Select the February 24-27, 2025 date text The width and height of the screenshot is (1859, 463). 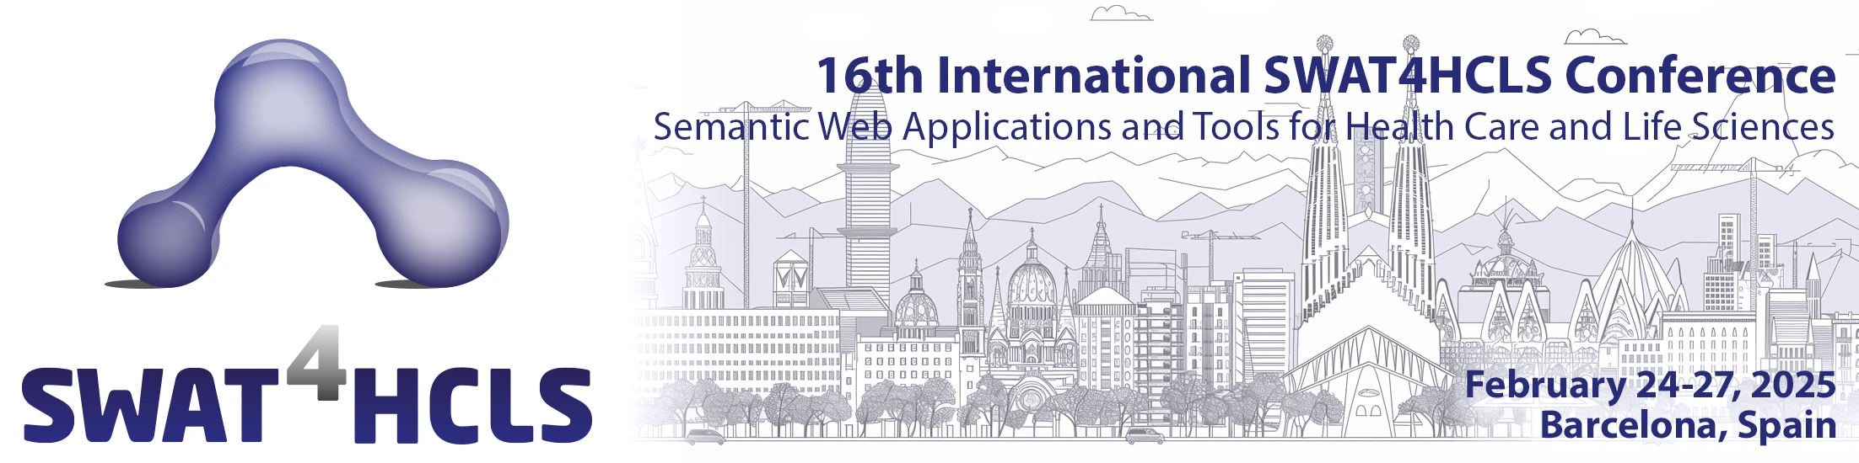coord(1650,386)
